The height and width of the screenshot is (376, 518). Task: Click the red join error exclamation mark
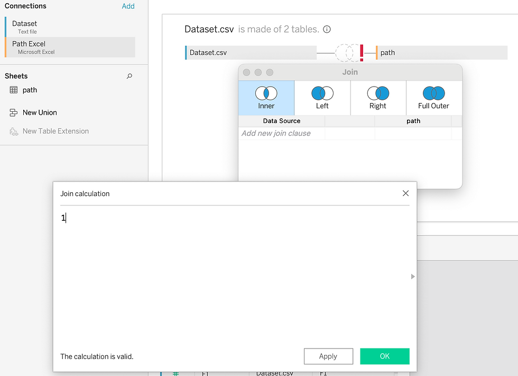[x=362, y=53]
